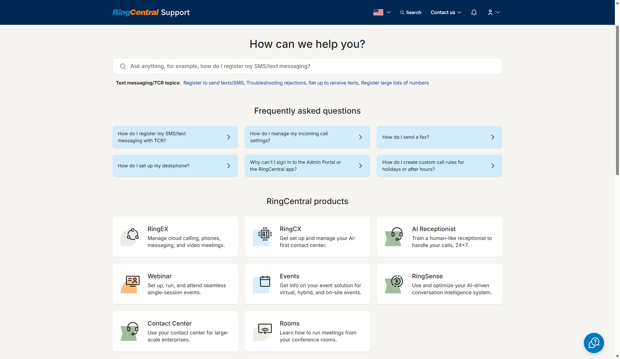Open the help chat bubble button
The image size is (620, 359).
click(594, 343)
